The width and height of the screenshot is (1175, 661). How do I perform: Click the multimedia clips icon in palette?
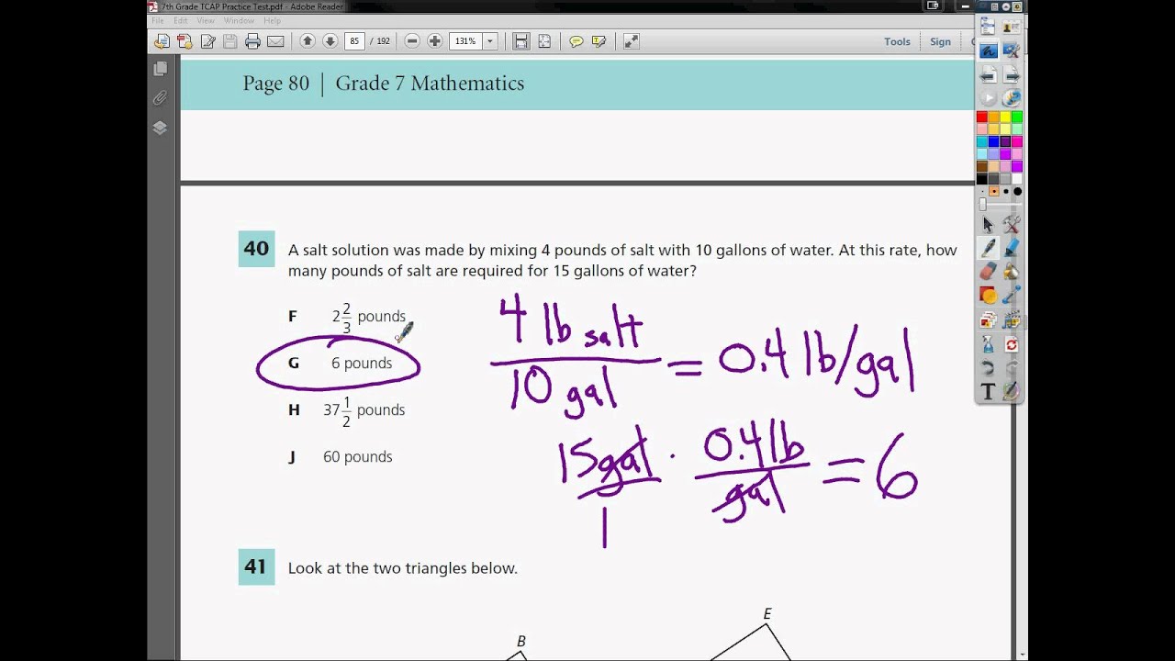click(x=1011, y=319)
